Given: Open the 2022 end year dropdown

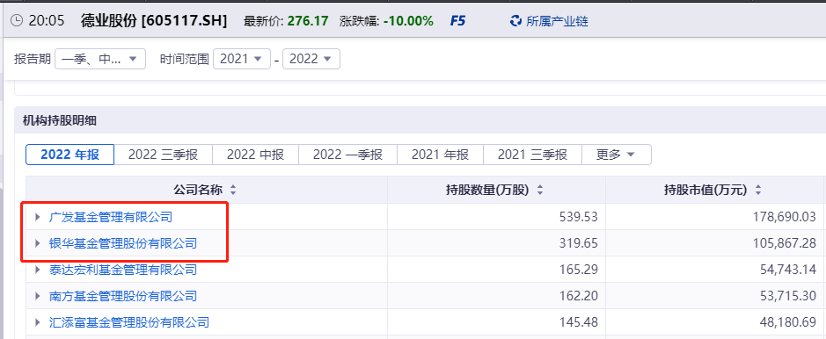Looking at the screenshot, I should point(311,59).
